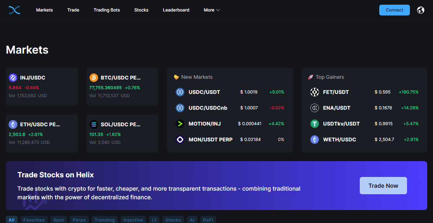Image resolution: width=433 pixels, height=223 pixels.
Task: Click the MOTION/INJ token icon
Action: pyautogui.click(x=180, y=124)
